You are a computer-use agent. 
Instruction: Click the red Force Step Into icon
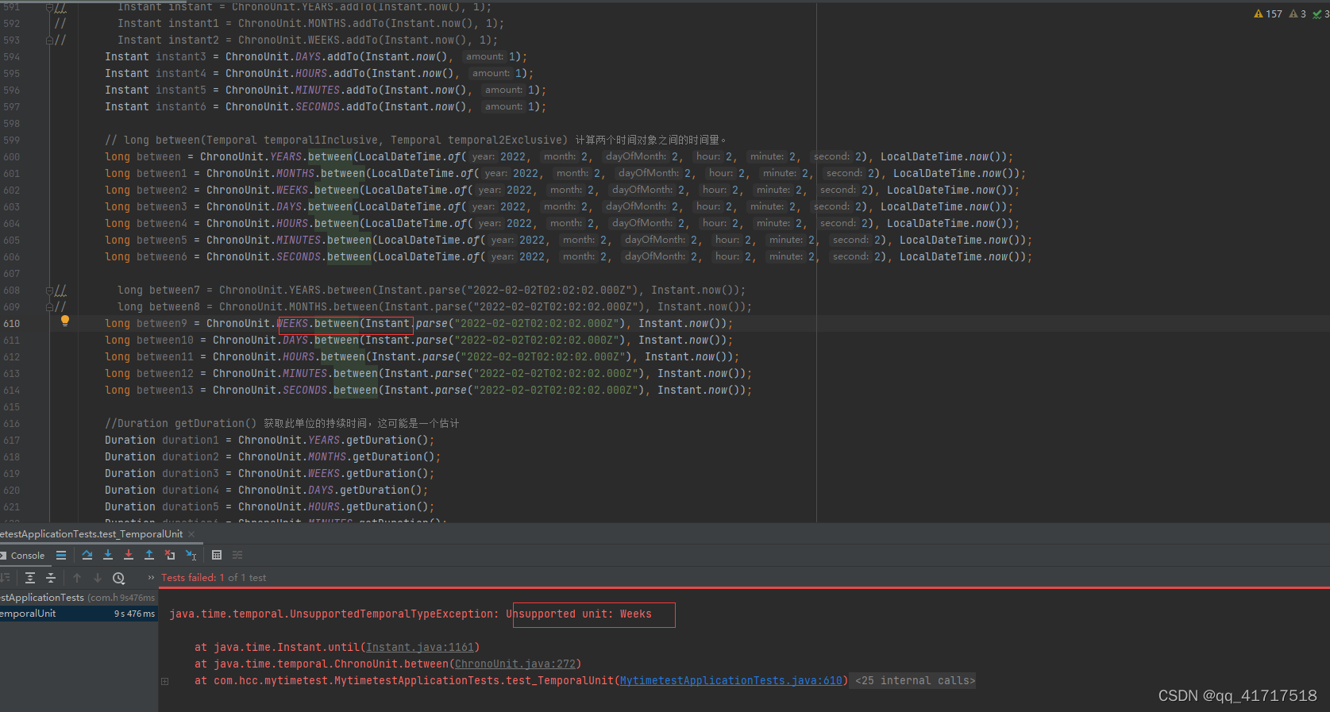(x=129, y=556)
